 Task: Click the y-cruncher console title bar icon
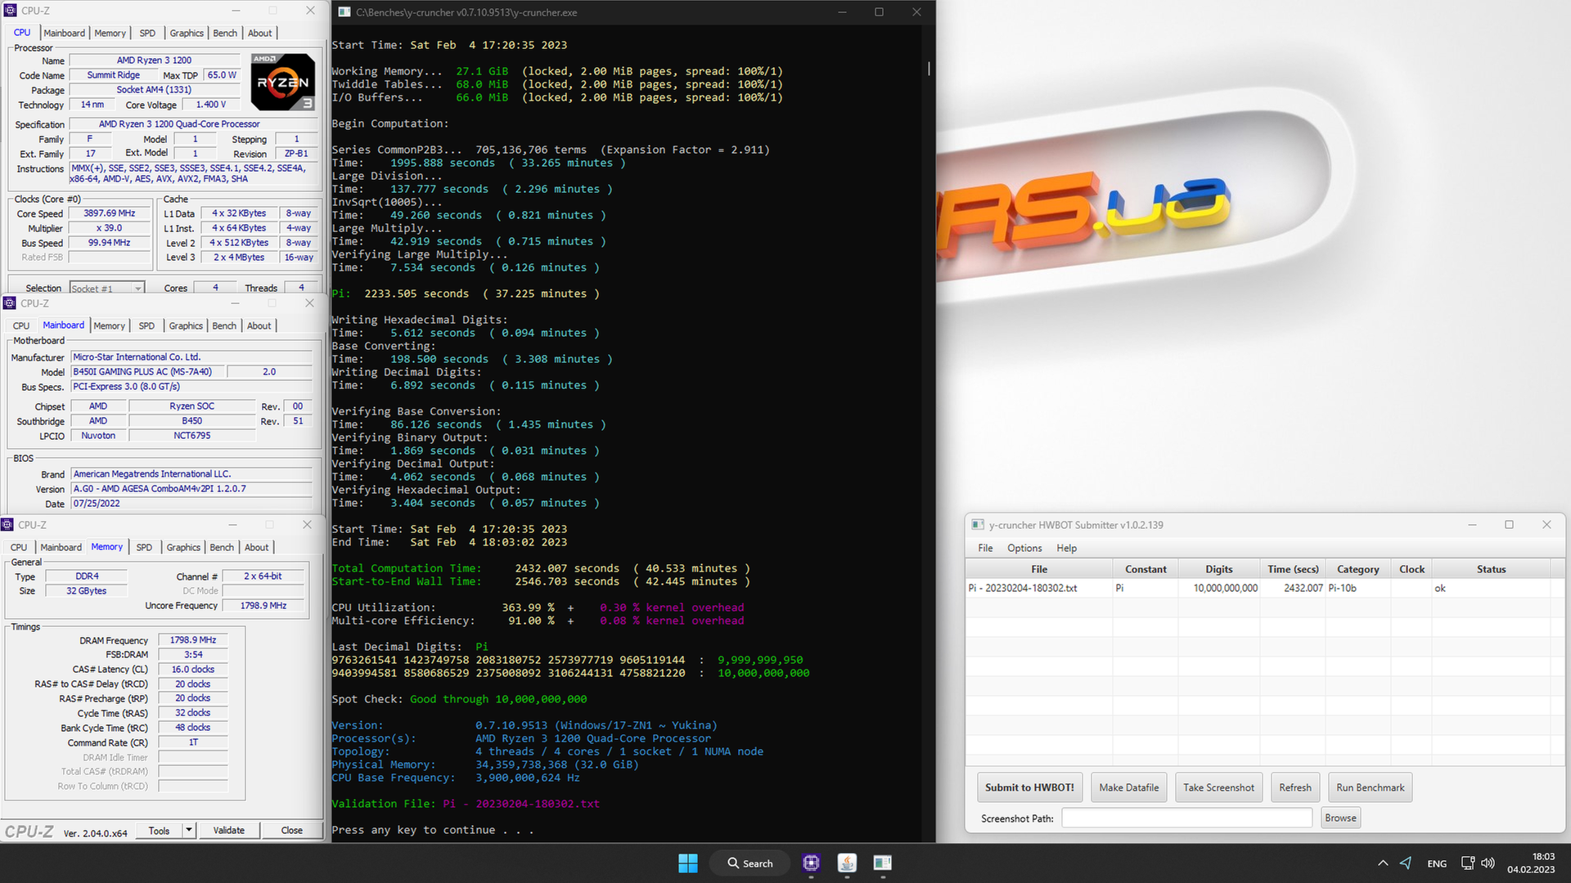tap(344, 12)
